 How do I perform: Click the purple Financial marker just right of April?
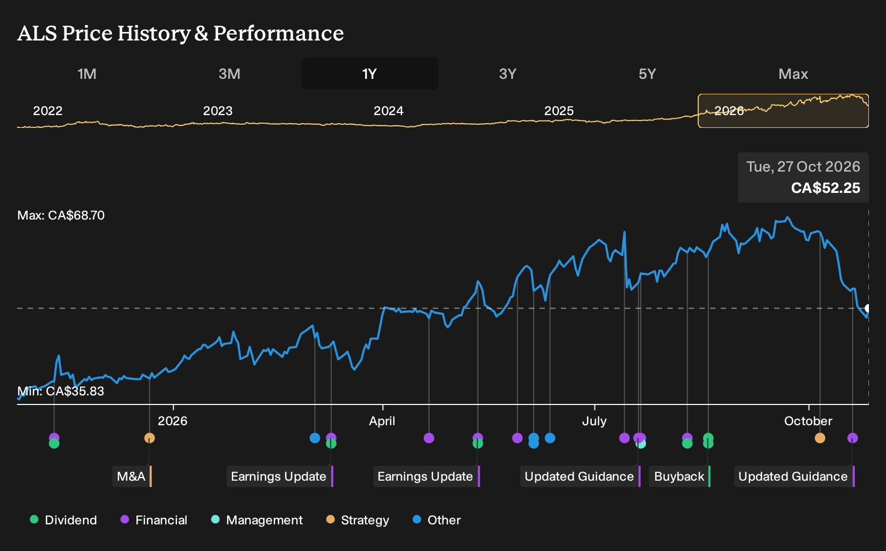coord(429,438)
